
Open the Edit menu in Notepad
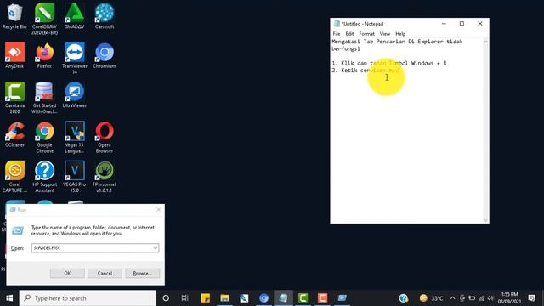coord(349,34)
